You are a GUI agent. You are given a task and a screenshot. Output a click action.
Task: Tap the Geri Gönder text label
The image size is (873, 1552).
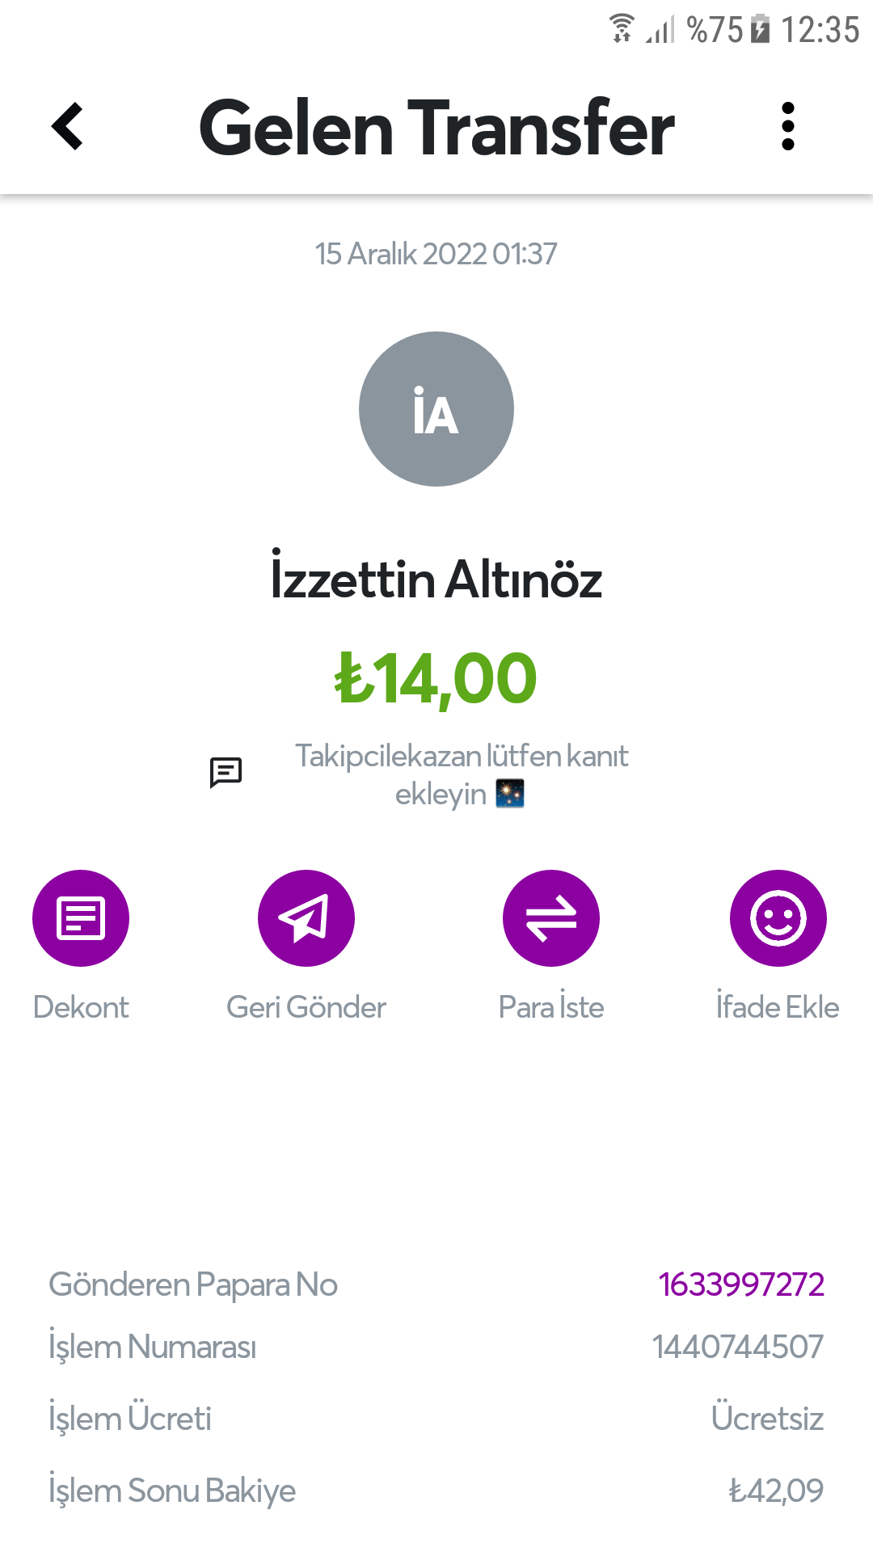click(306, 1007)
